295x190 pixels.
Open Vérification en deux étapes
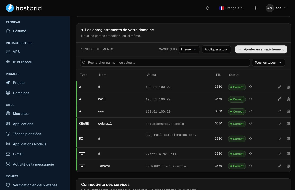32,185
